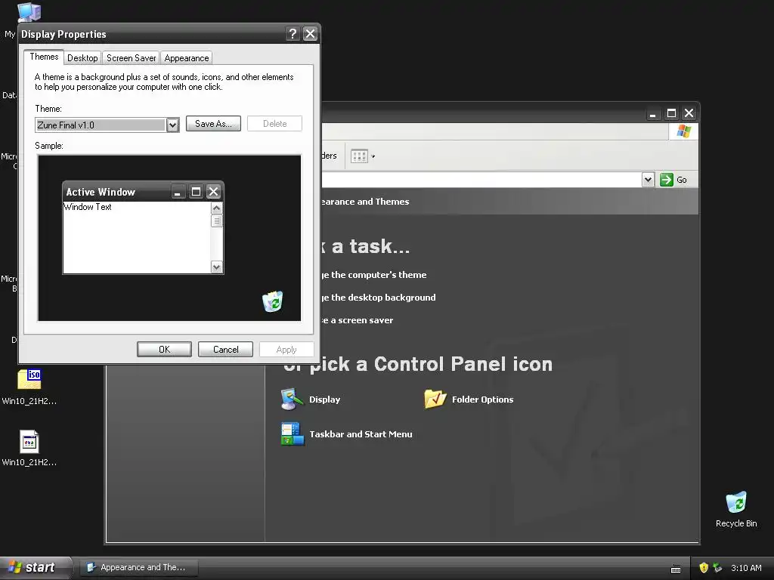The height and width of the screenshot is (580, 774).
Task: Click Appearance and Themes taskbar button
Action: 139,568
